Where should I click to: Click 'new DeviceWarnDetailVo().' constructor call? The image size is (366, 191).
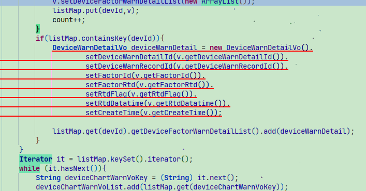(261, 47)
